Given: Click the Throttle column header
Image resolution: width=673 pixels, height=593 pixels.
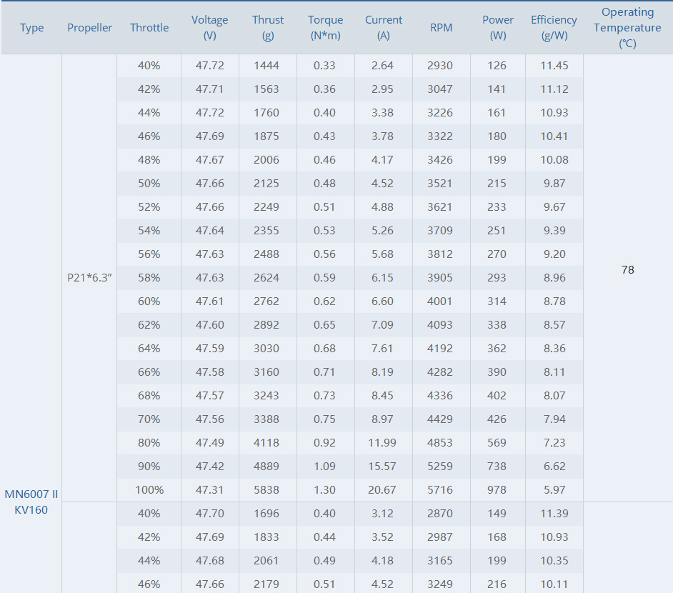Looking at the screenshot, I should (x=149, y=28).
